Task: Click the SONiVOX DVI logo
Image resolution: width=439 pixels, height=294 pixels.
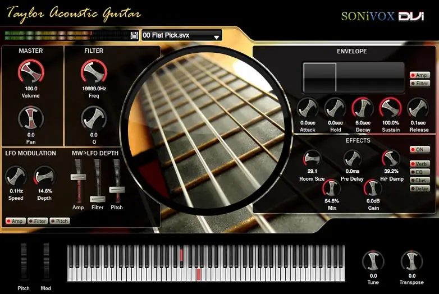Action: tap(382, 16)
